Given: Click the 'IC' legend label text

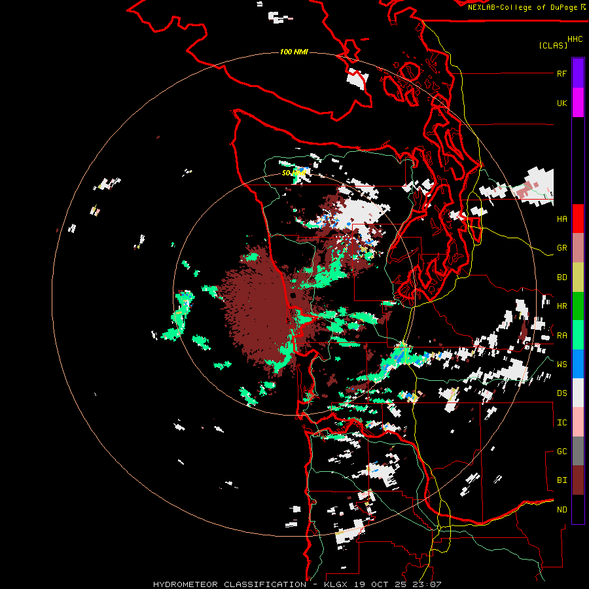Looking at the screenshot, I should coord(562,422).
